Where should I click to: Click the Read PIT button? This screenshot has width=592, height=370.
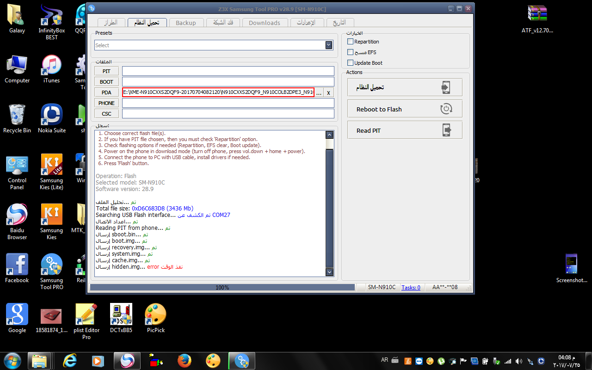click(405, 130)
